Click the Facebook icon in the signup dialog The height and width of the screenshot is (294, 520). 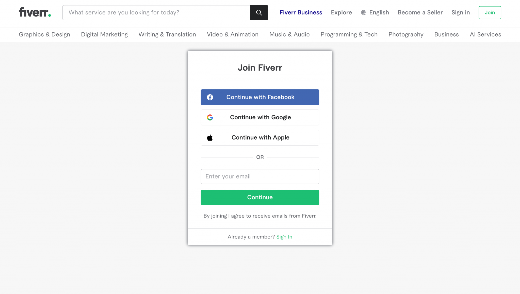pyautogui.click(x=210, y=97)
